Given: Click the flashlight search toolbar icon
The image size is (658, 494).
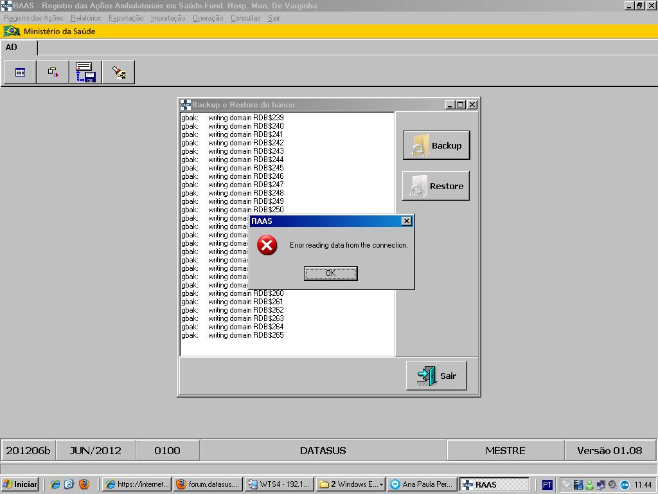Looking at the screenshot, I should 118,73.
